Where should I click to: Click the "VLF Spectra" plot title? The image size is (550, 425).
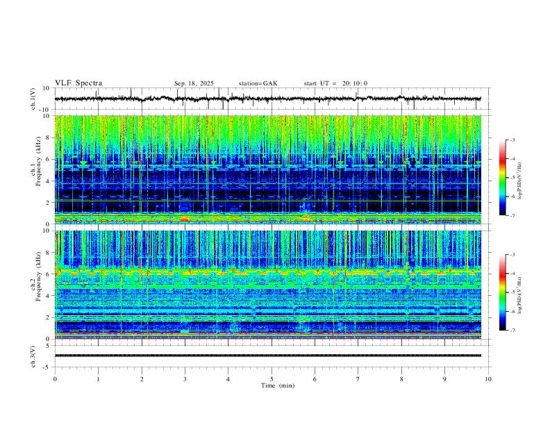point(78,83)
